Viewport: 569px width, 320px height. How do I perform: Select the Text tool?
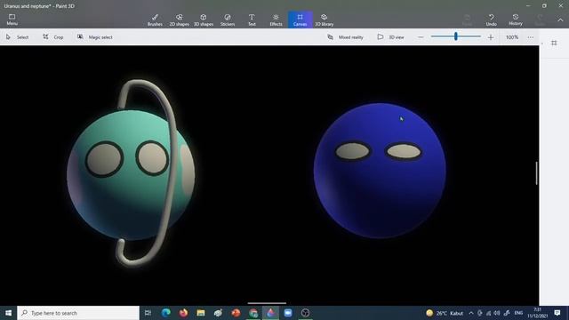252,20
